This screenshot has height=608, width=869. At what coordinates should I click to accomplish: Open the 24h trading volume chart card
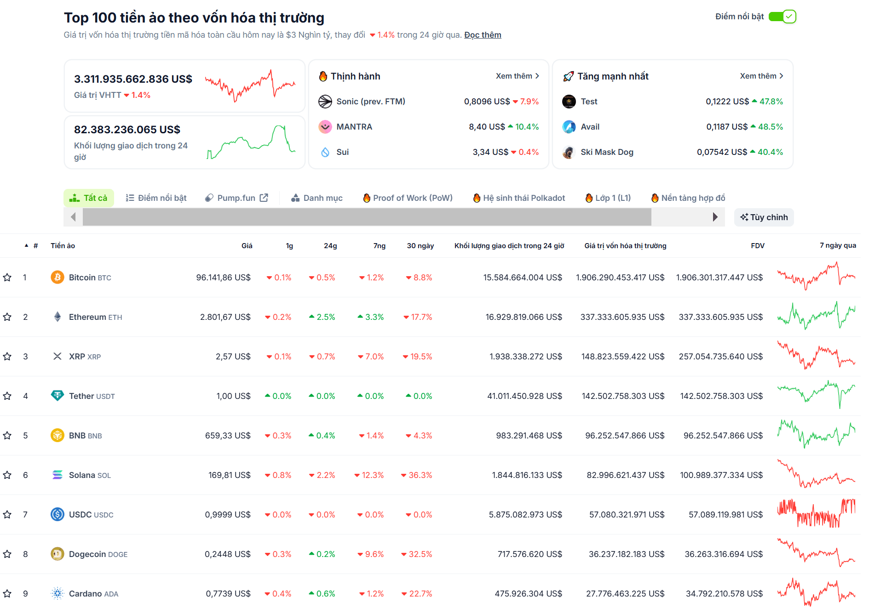point(184,142)
